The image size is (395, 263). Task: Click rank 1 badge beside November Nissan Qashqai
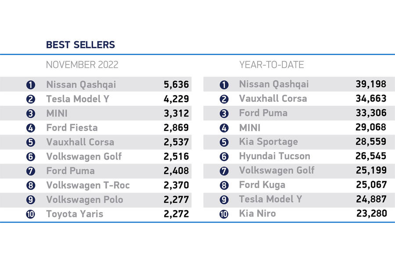30,85
